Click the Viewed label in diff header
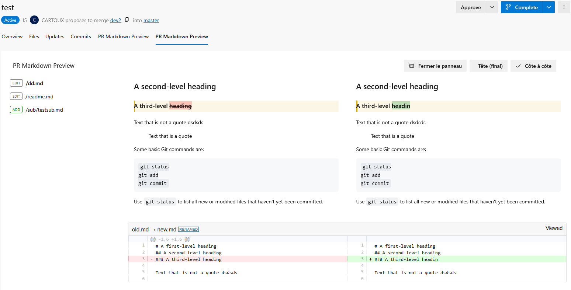 click(554, 228)
